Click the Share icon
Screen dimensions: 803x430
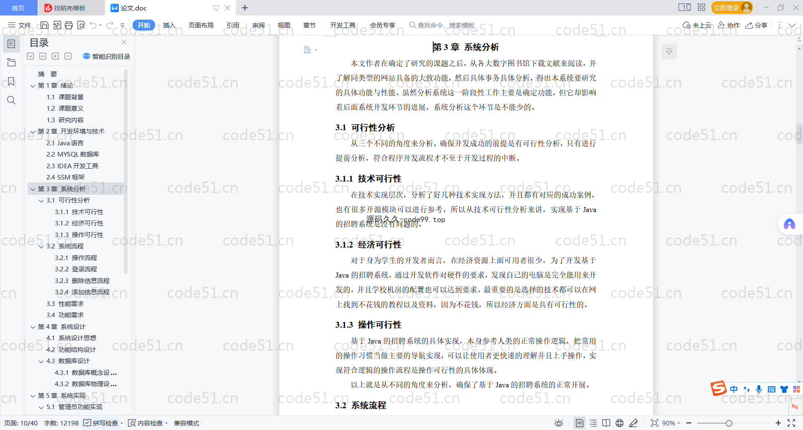[757, 25]
